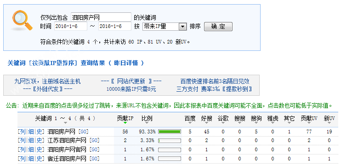
Task: Sort by 关键词 column header arrow
Action: (65, 123)
